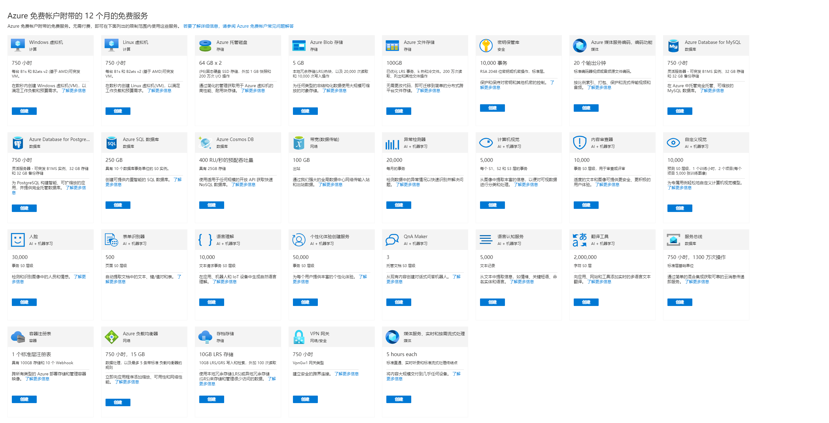Click the 密钥保管库 key icon
This screenshot has width=829, height=423.
[486, 45]
